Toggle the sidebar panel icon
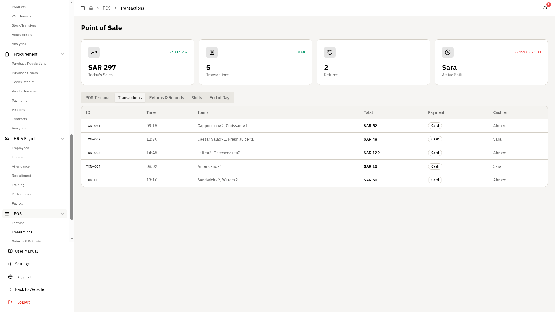Screen dimensions: 555x312 point(83,8)
